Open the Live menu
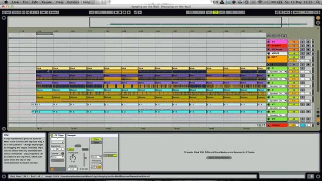 (15, 2)
